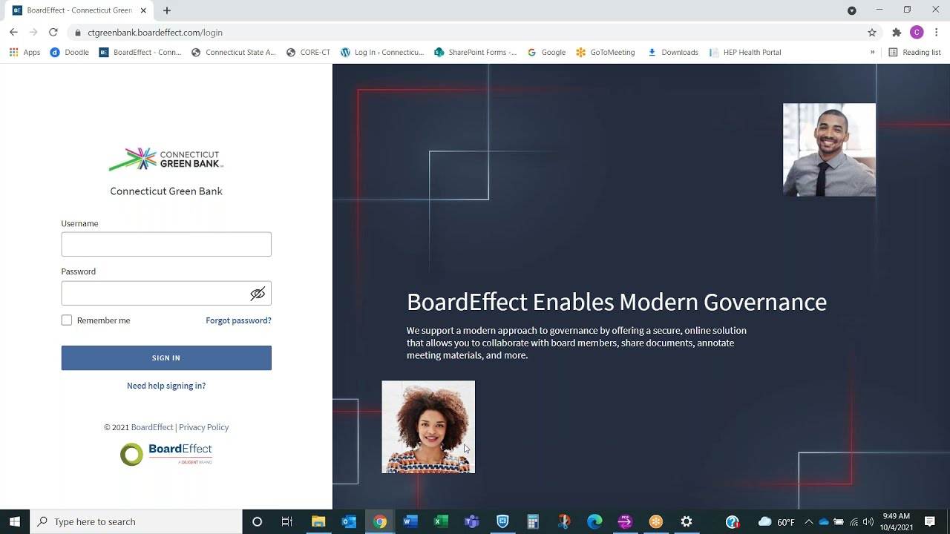950x534 pixels.
Task: Expand hidden bookmarks chevron
Action: tap(872, 53)
